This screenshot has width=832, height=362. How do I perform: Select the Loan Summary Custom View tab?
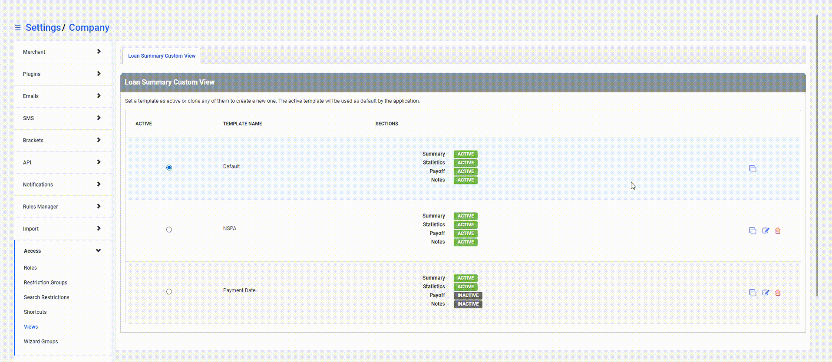pos(162,56)
